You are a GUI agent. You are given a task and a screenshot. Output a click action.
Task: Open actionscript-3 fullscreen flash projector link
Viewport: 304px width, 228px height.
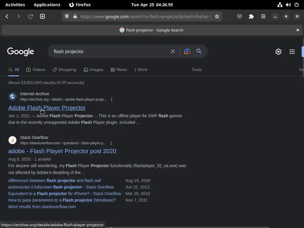coord(61,187)
